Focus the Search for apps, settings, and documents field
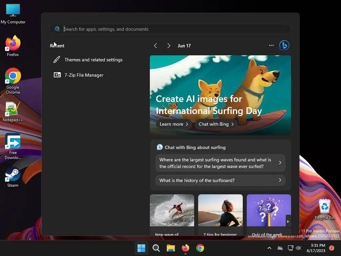 (170, 29)
